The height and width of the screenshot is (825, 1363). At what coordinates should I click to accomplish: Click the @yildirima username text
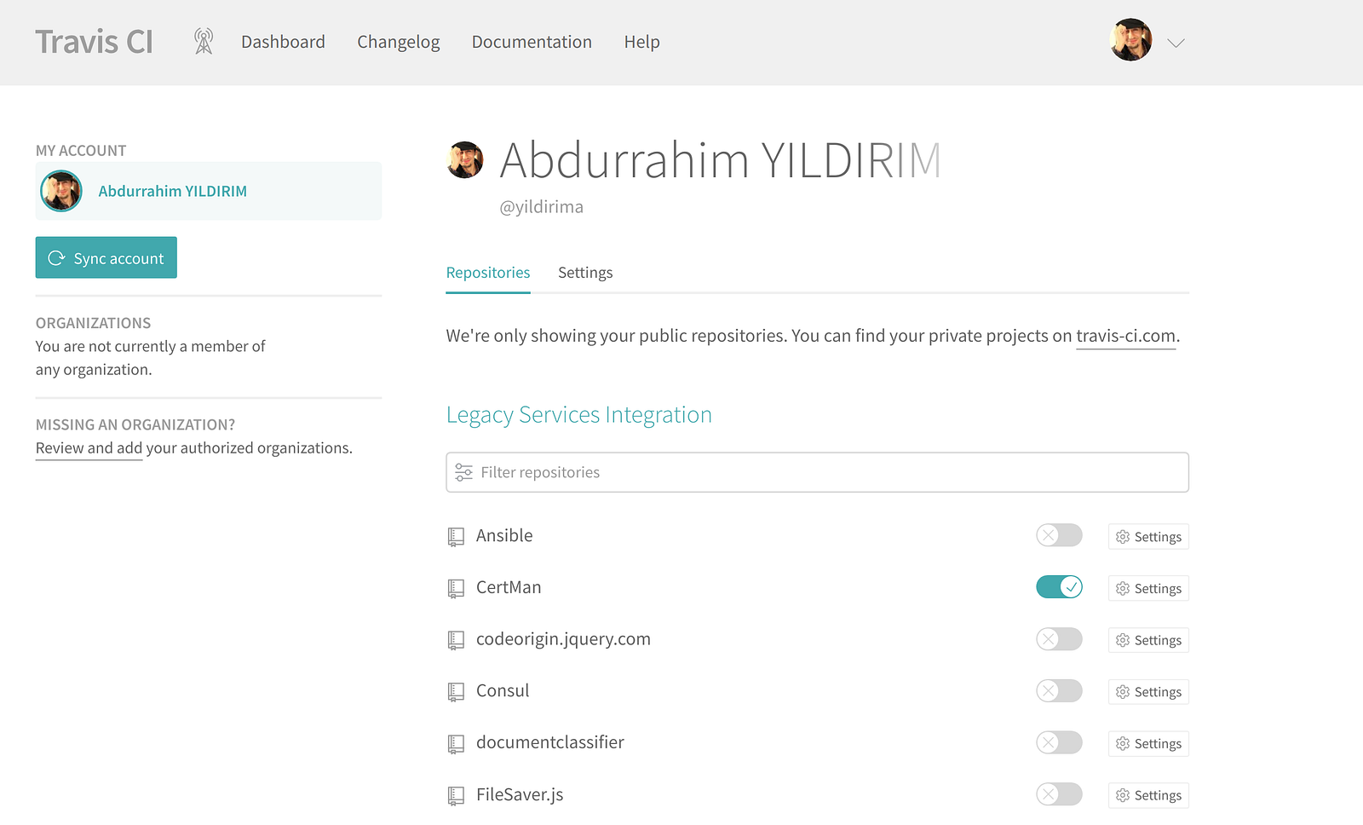click(541, 207)
